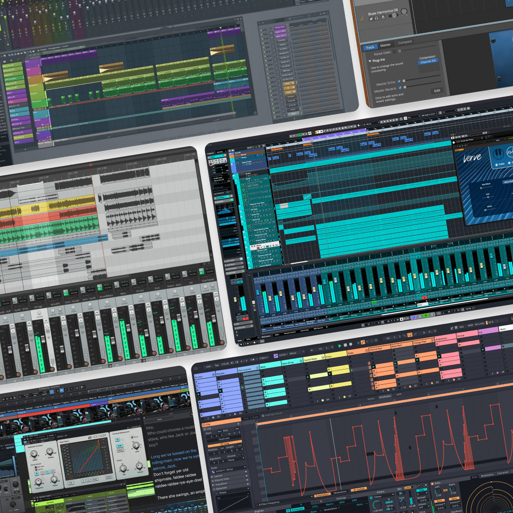513x513 pixels.
Task: Click the Edit button for echo and reverb
Action: point(437,90)
